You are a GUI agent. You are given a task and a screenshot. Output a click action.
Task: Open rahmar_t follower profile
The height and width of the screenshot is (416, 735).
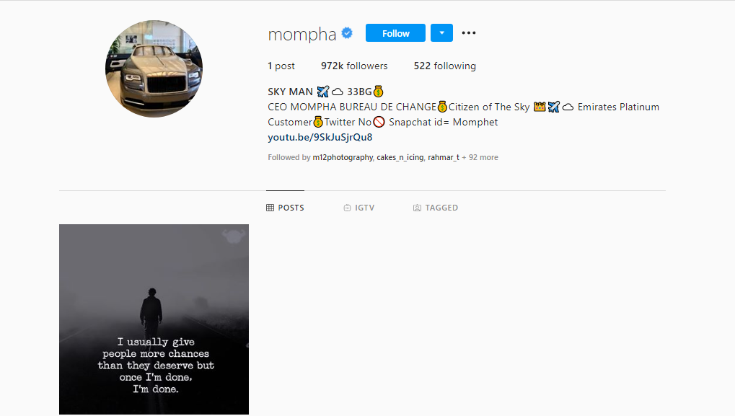tap(444, 157)
